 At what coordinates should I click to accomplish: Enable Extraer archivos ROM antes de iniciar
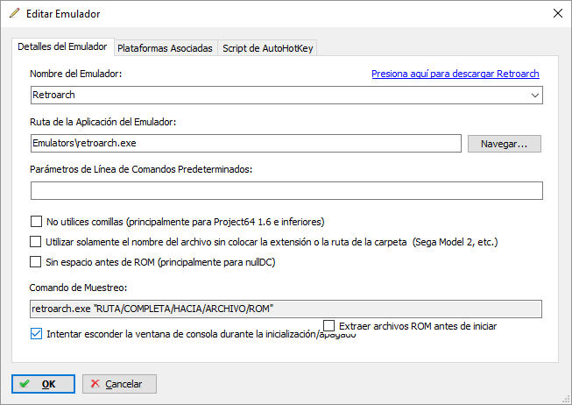328,325
